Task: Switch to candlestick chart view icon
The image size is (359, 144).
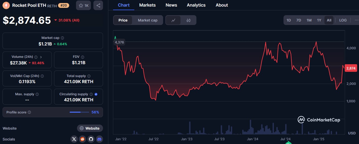Action: point(188,20)
